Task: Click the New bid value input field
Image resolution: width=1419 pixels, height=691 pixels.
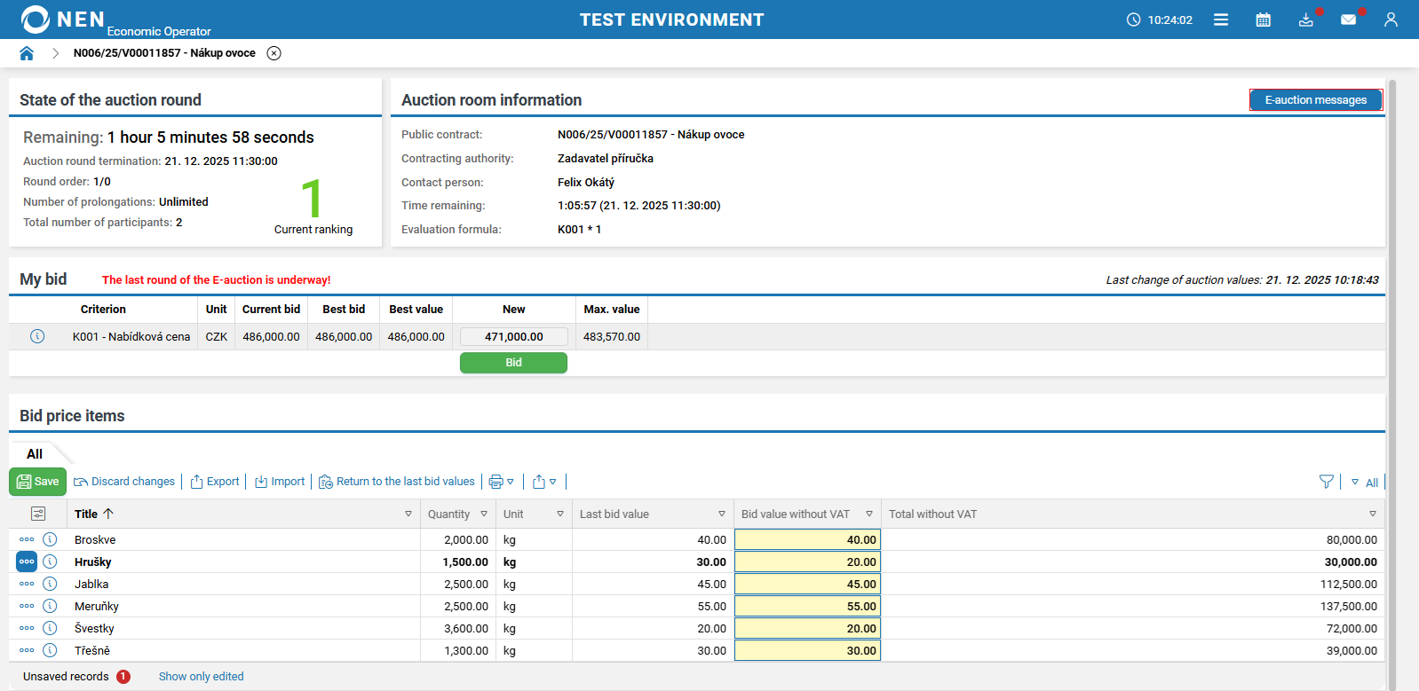Action: pos(513,336)
